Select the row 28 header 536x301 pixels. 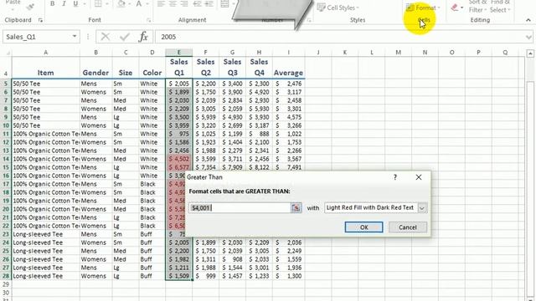click(x=6, y=276)
